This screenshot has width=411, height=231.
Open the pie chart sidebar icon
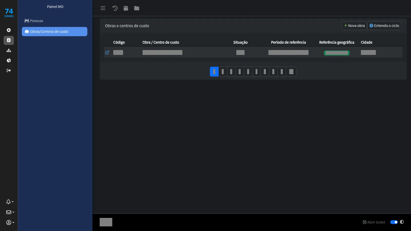[x=9, y=60]
